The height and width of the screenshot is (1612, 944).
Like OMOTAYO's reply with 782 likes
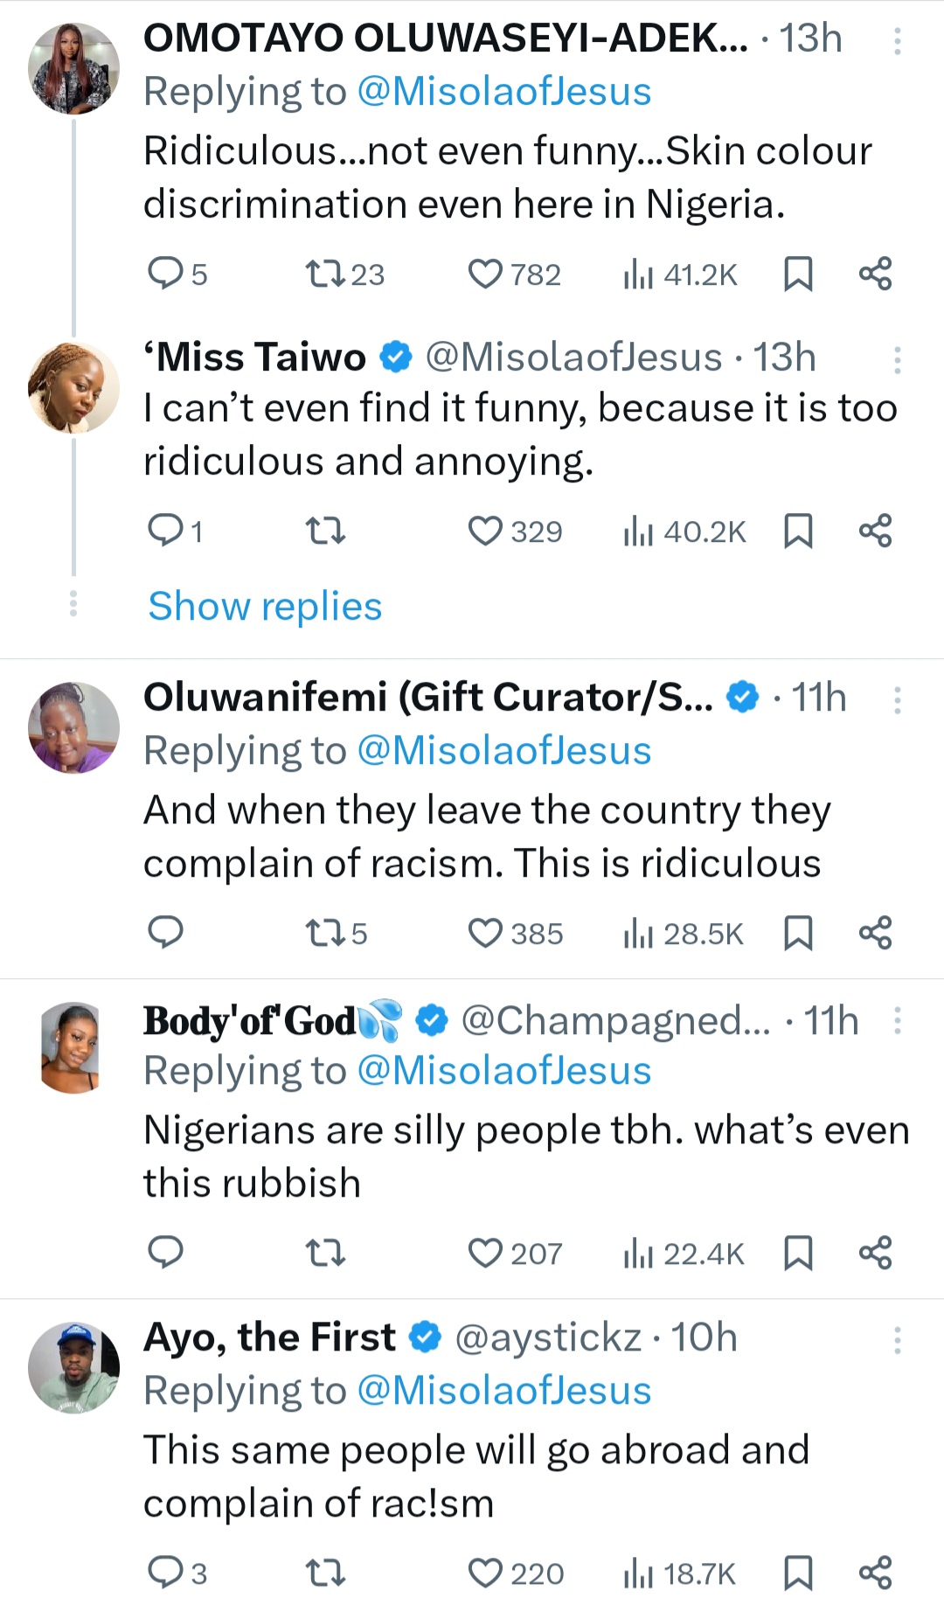tap(486, 274)
